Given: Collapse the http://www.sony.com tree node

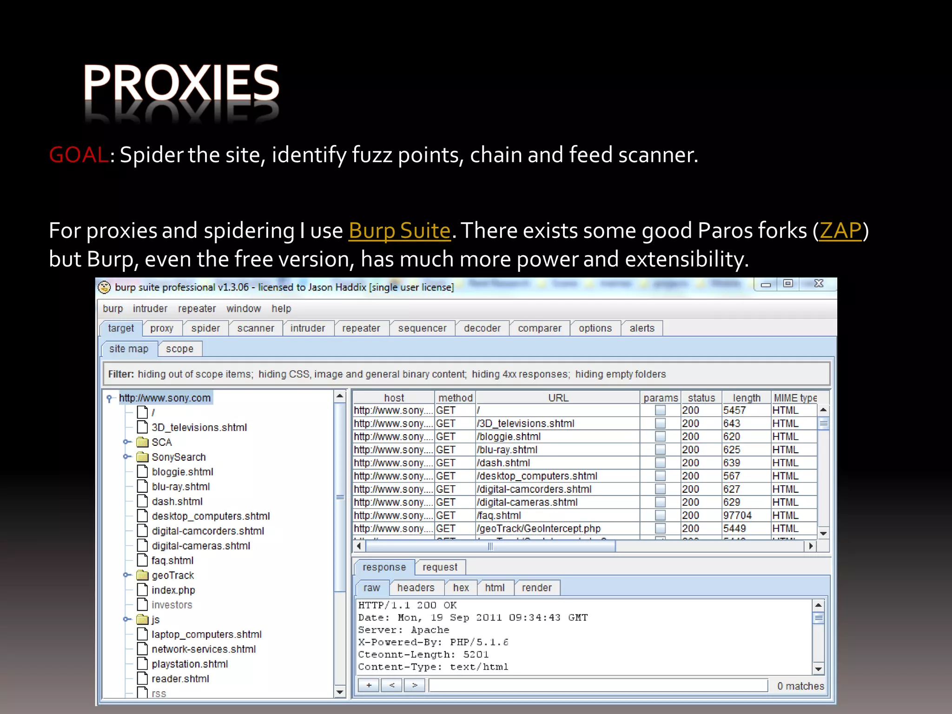Looking at the screenshot, I should click(109, 398).
